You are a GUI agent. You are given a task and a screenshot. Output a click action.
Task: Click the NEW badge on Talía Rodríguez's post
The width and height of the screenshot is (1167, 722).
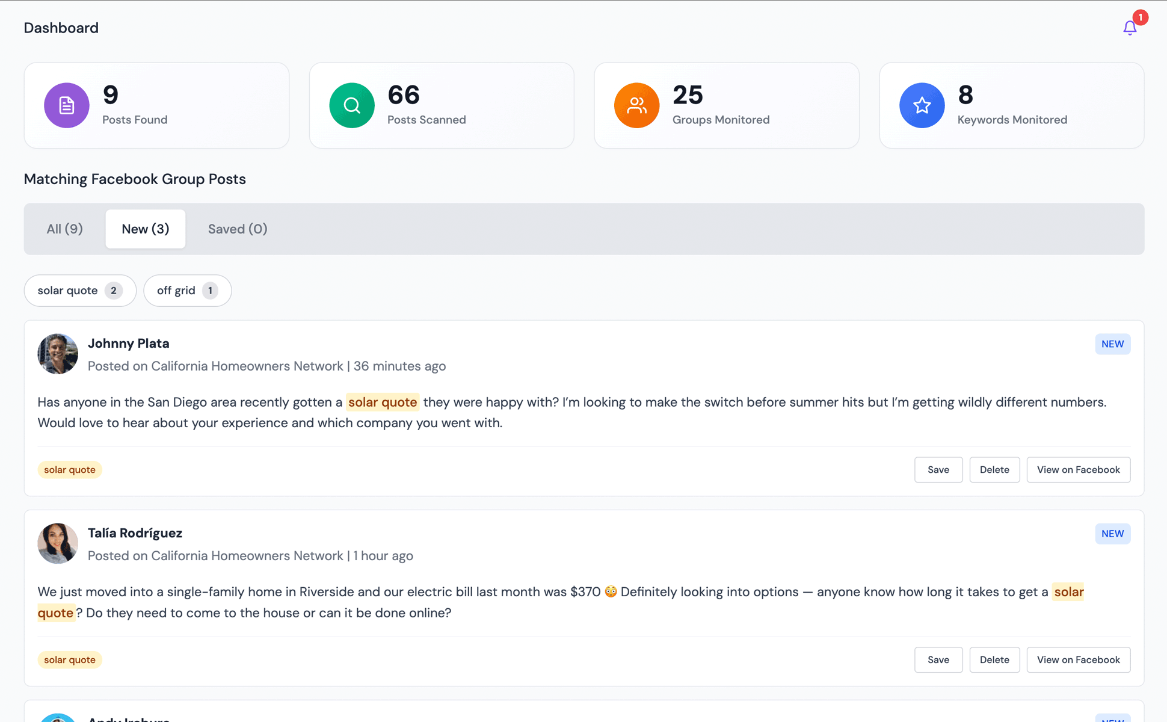[1112, 534]
